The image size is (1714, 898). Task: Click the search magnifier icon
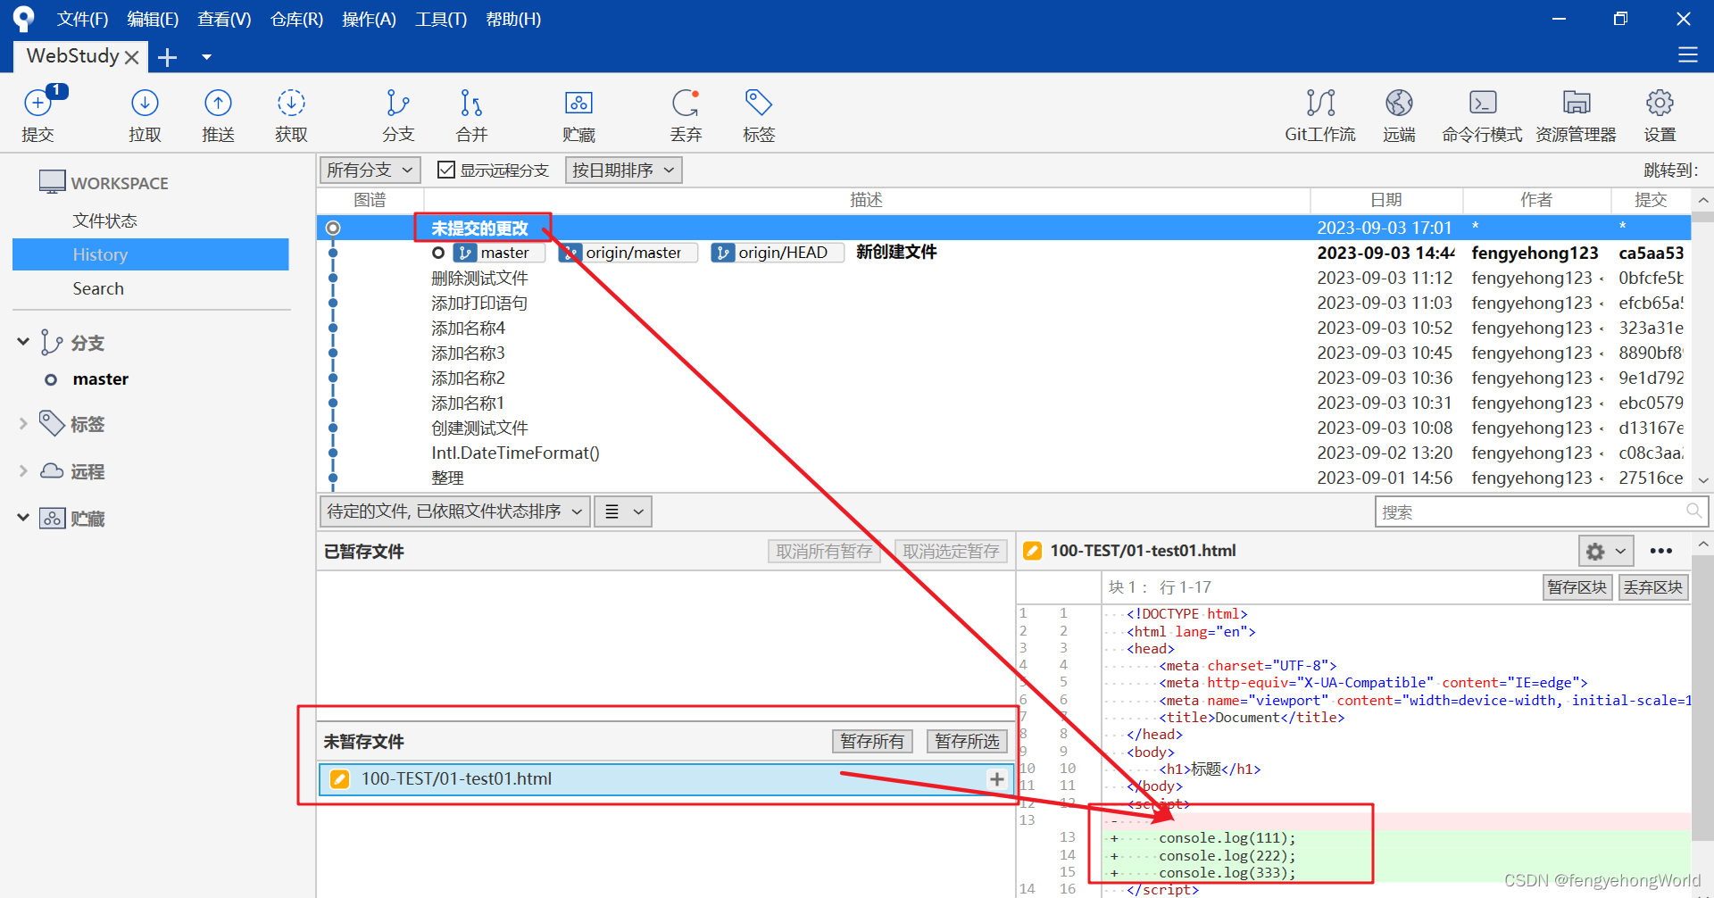(x=1693, y=511)
